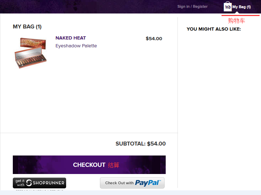Click the red 结算 label beside CHECKOUT
The width and height of the screenshot is (261, 195).
tap(114, 165)
